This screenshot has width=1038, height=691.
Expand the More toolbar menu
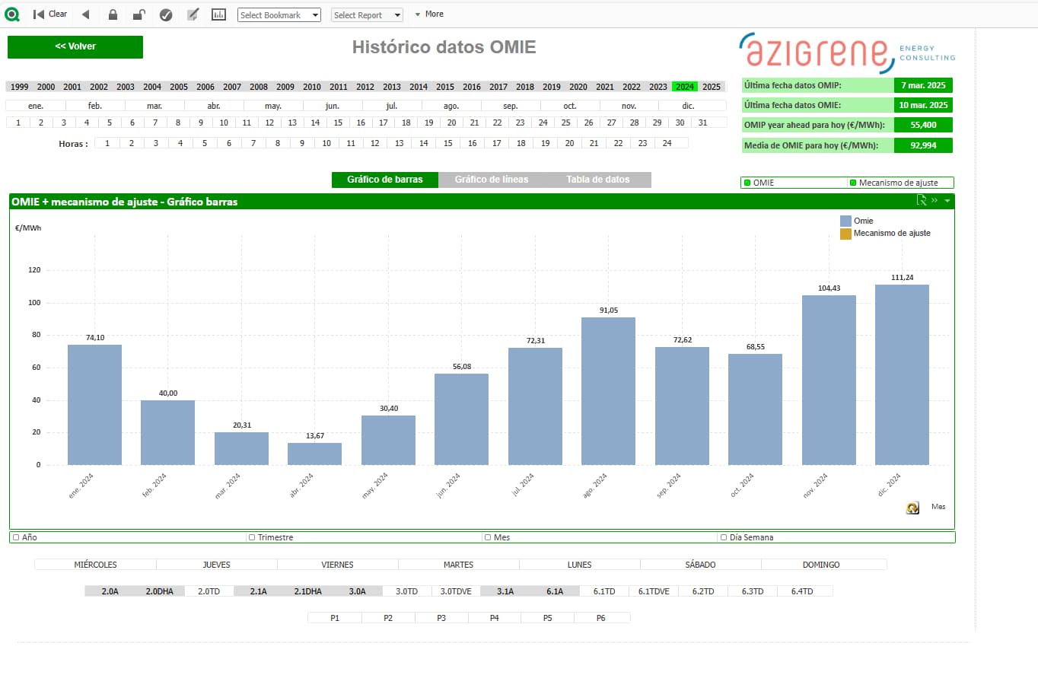(x=429, y=14)
